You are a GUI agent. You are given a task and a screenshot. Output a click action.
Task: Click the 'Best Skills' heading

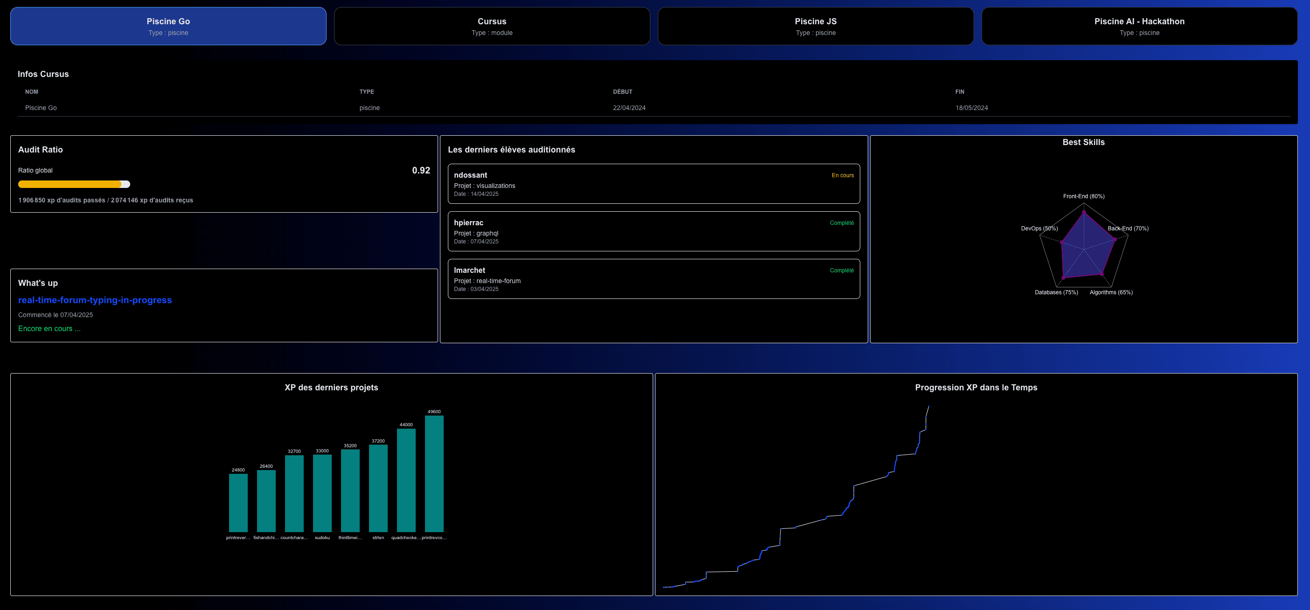[x=1083, y=142]
